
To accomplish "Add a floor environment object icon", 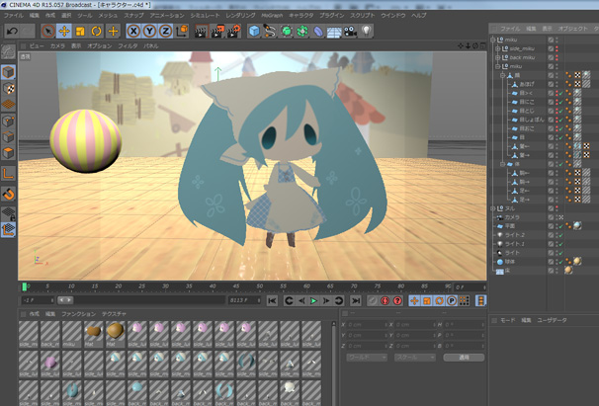I will point(334,32).
